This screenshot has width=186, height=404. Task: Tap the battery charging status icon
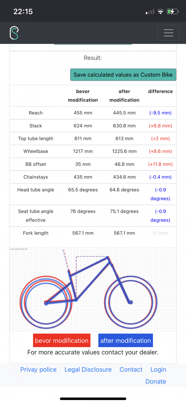(172, 11)
